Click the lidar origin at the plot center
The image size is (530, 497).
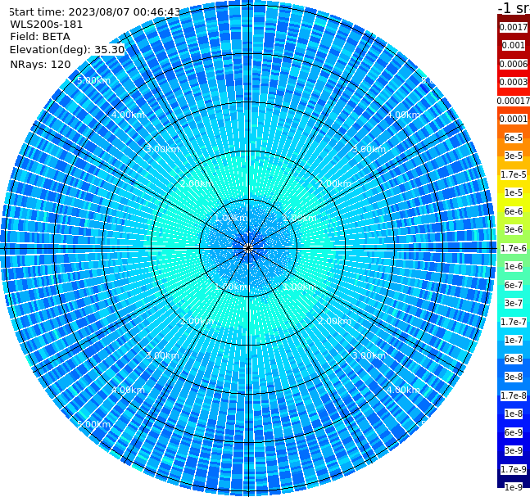click(248, 249)
